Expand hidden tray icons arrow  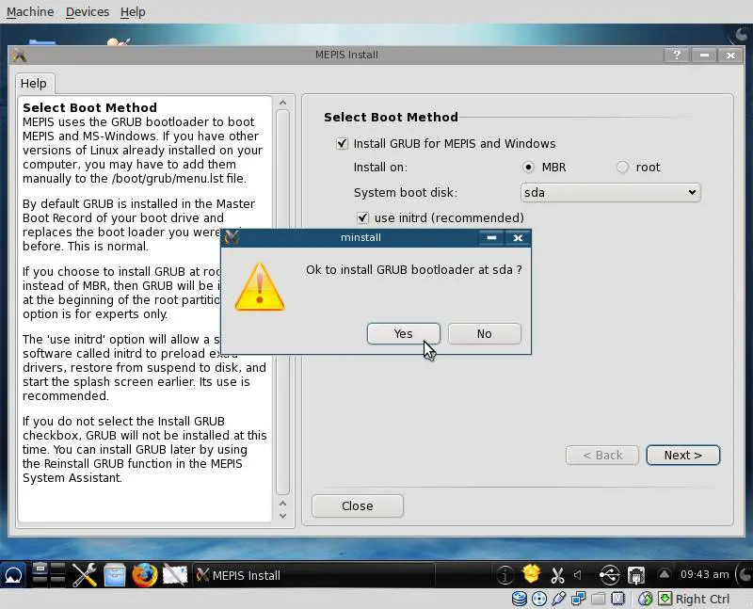pyautogui.click(x=665, y=574)
